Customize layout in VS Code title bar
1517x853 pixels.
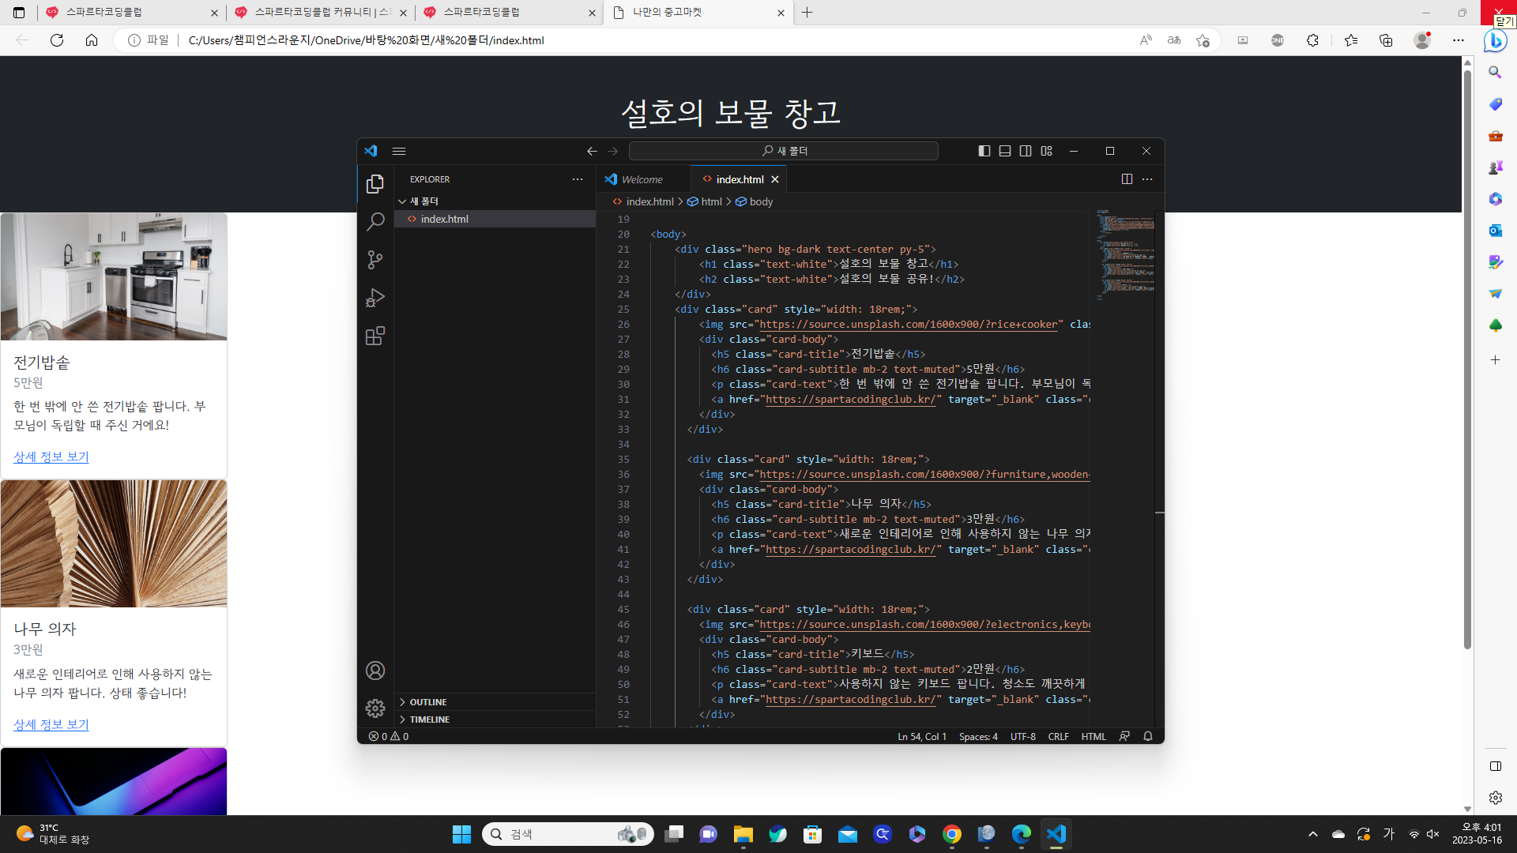click(x=1047, y=151)
